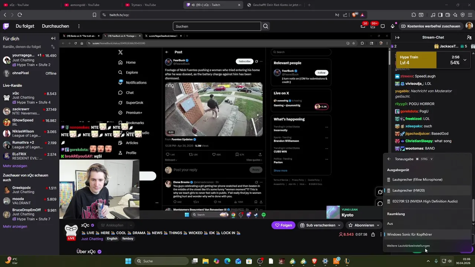Click the share stream icon beside uptime

click(373, 234)
